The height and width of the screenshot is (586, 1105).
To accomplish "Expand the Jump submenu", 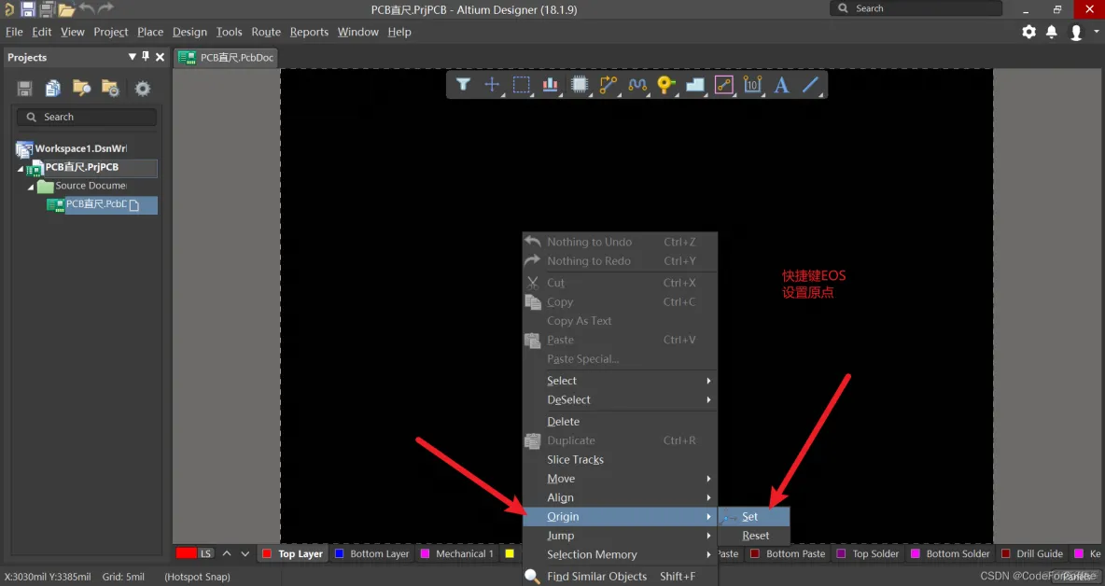I will click(620, 536).
